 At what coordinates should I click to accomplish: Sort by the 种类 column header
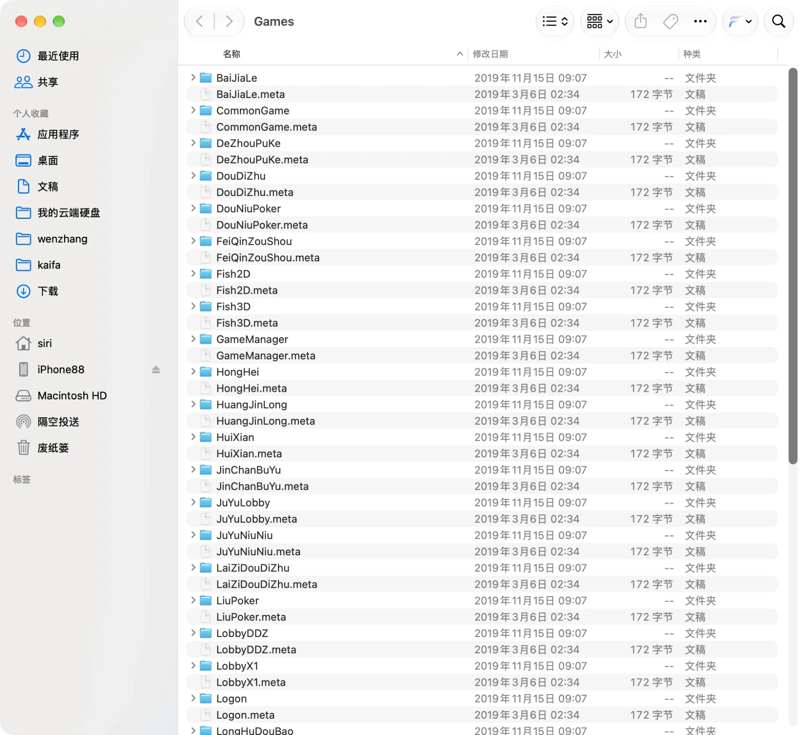(x=692, y=54)
